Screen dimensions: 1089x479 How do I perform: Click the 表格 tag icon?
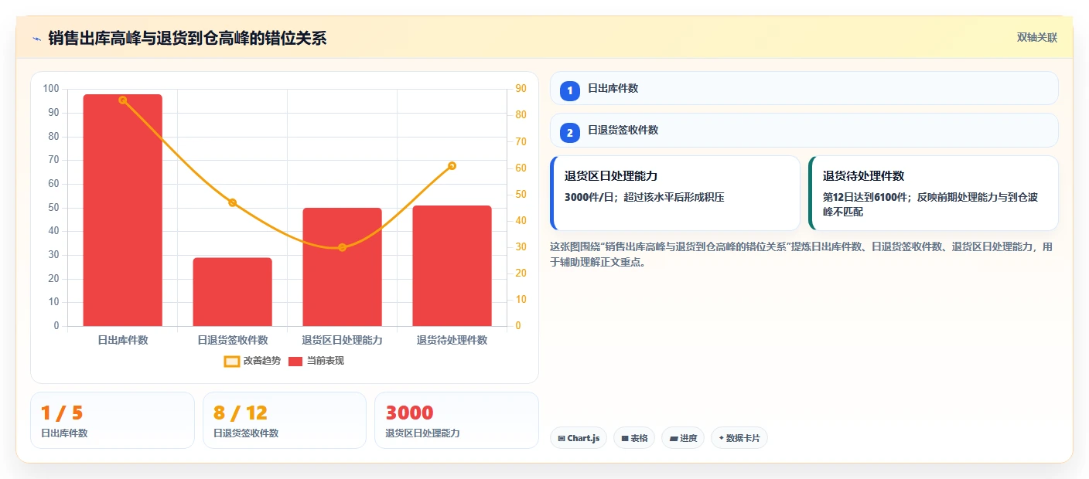click(625, 439)
